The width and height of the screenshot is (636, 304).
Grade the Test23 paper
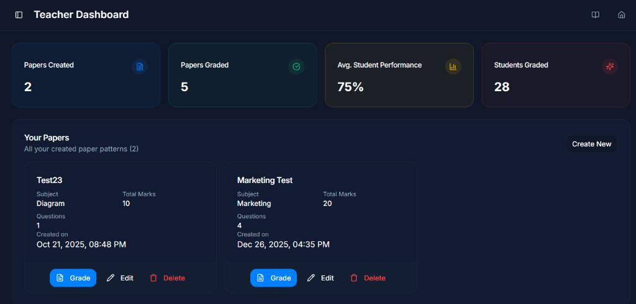73,278
